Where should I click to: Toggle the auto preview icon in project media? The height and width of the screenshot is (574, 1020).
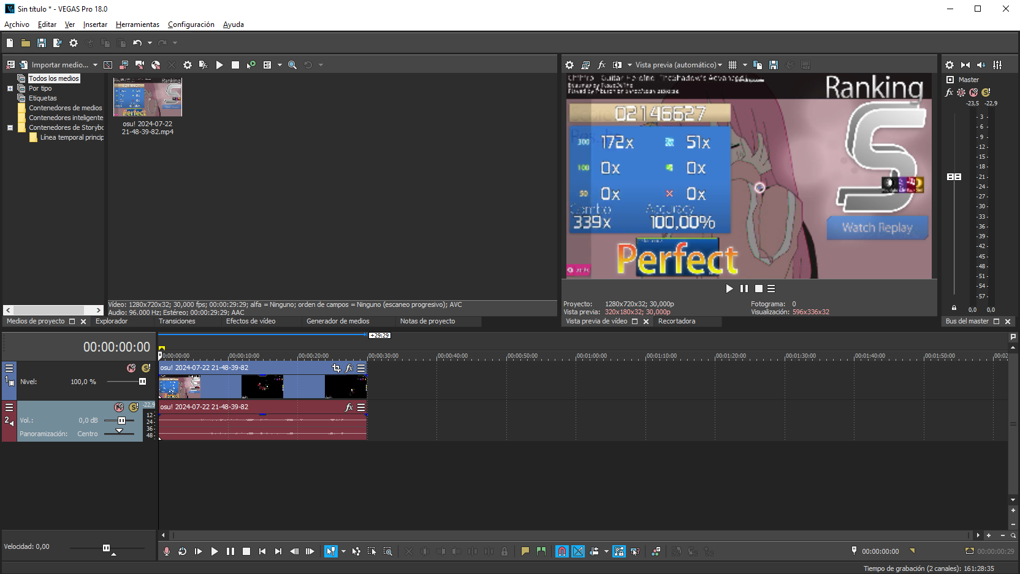(x=251, y=65)
